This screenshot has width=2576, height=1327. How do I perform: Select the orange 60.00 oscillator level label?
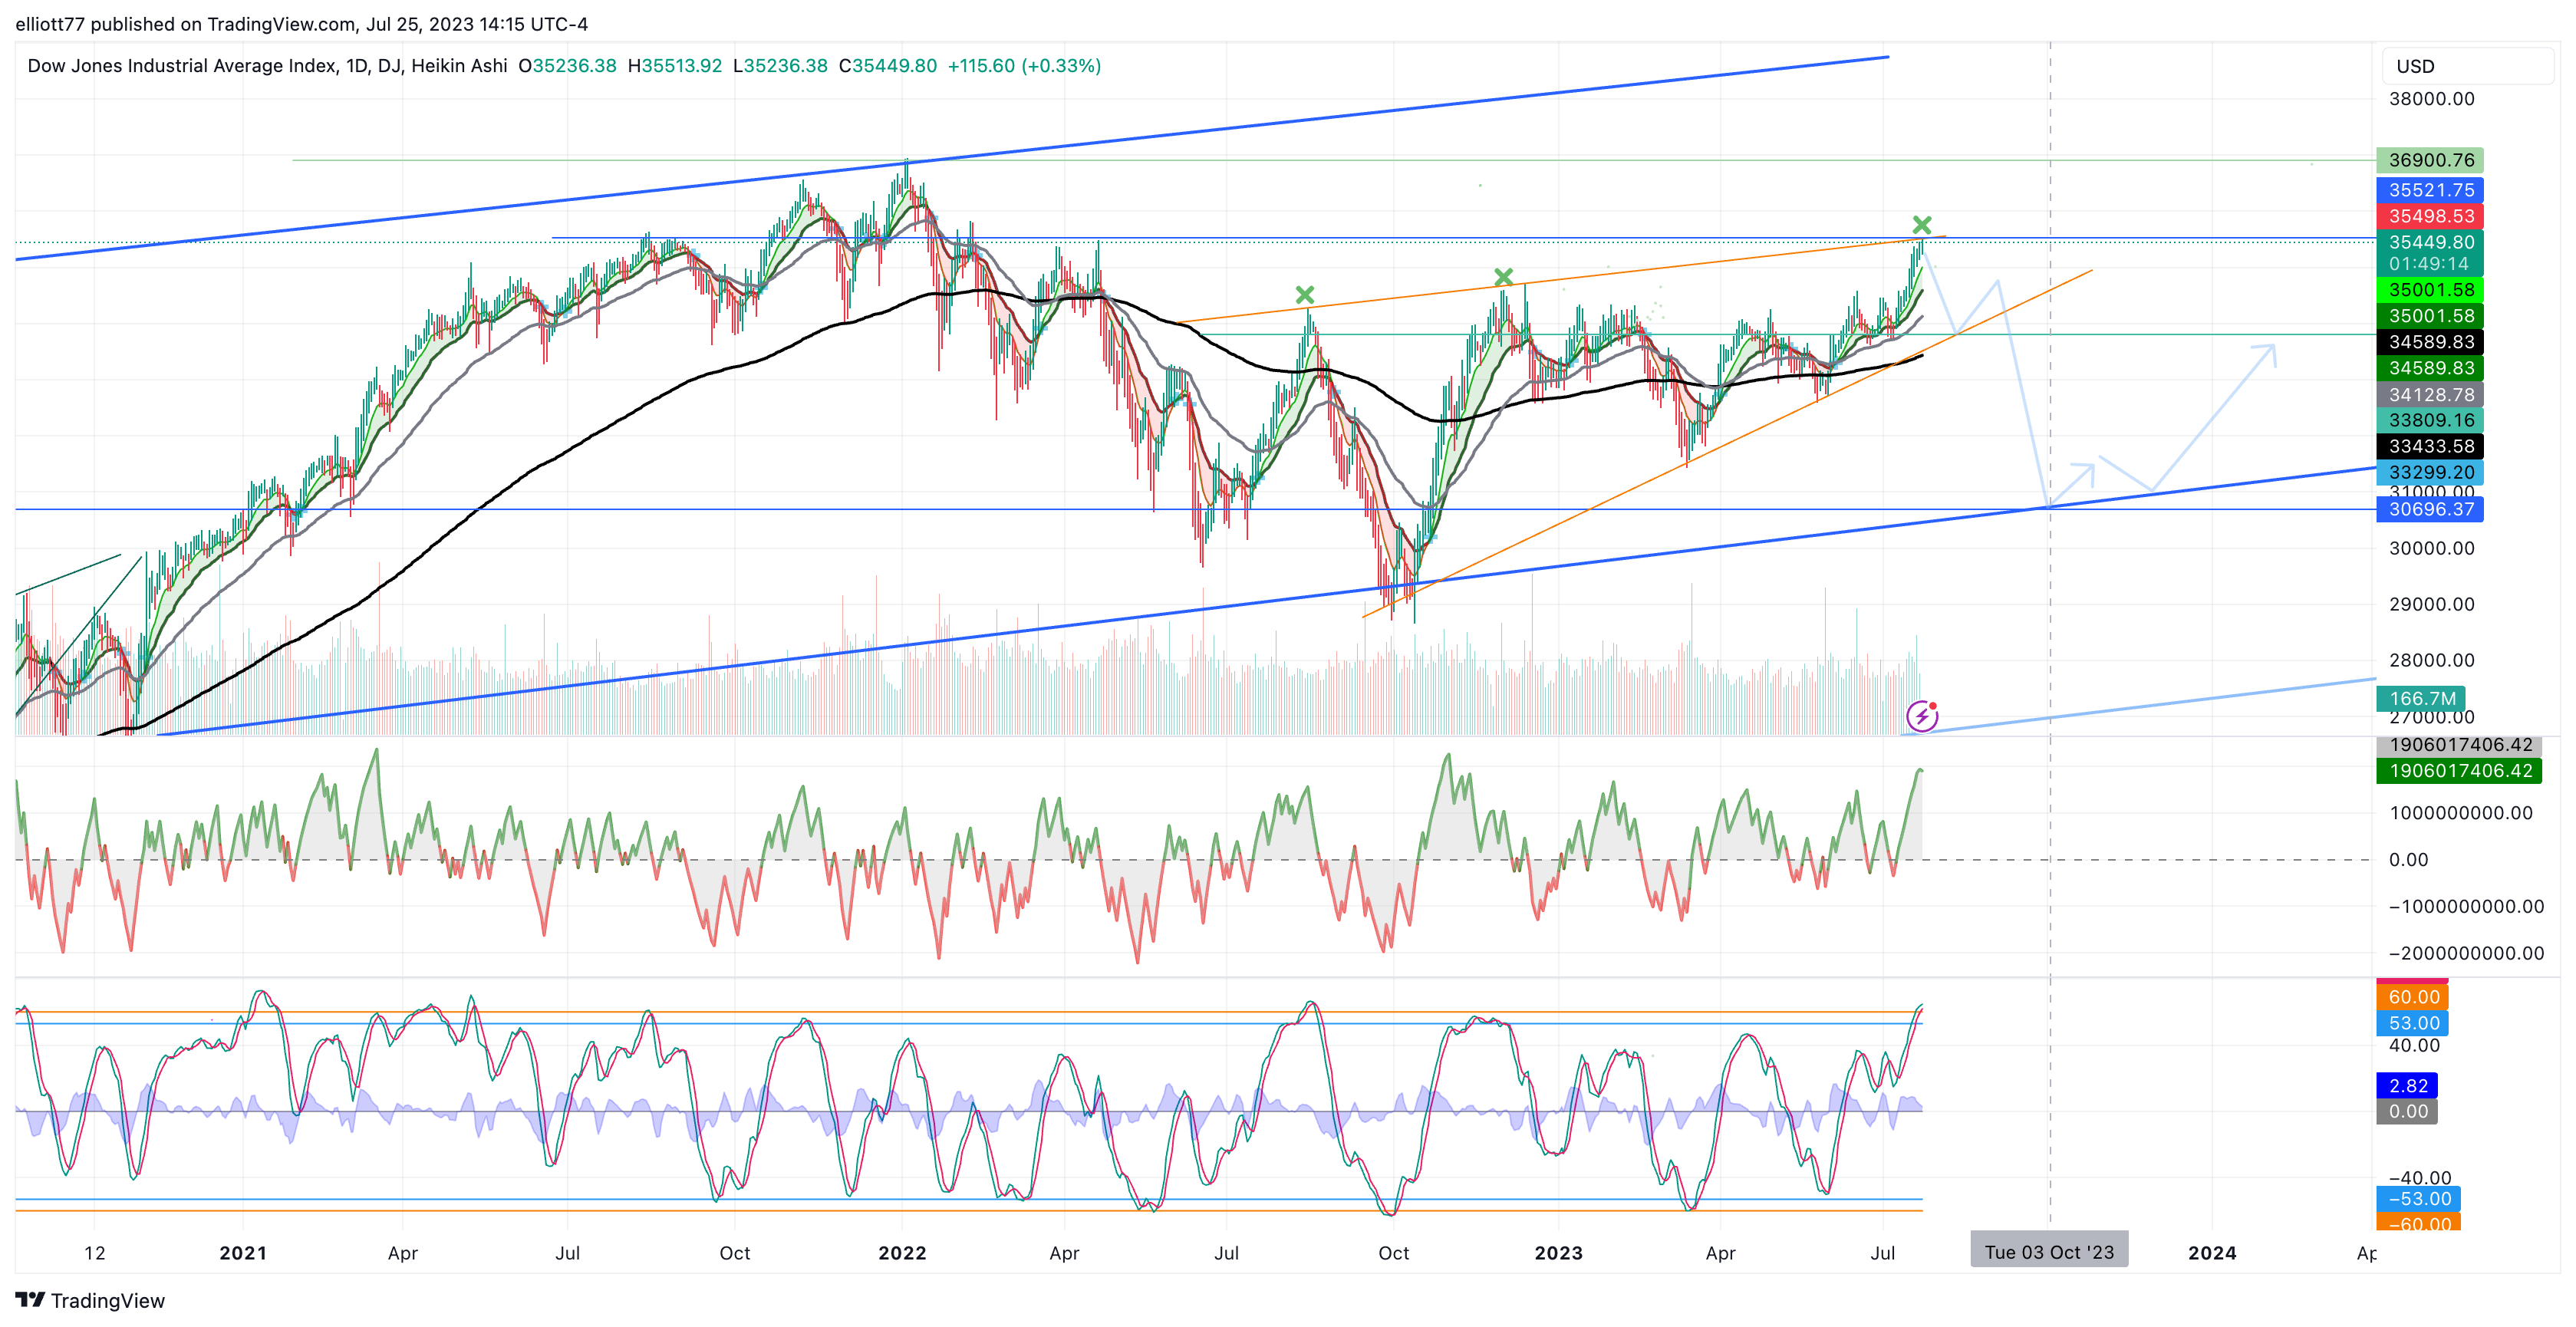click(x=2412, y=997)
